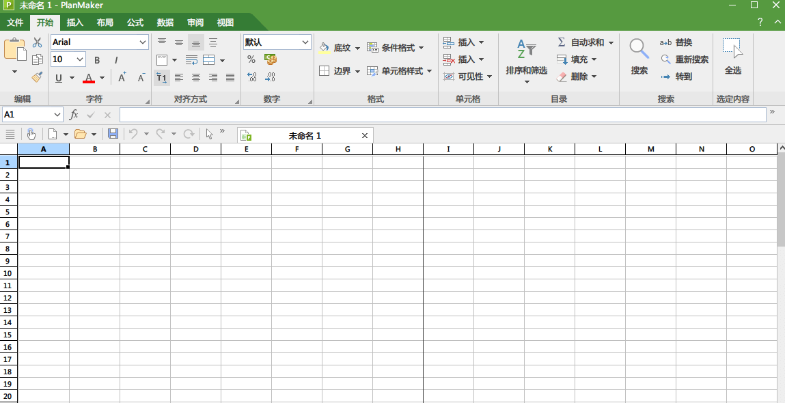Viewport: 785px width, 403px height.
Task: Toggle wrap text in cell
Action: pyautogui.click(x=192, y=60)
